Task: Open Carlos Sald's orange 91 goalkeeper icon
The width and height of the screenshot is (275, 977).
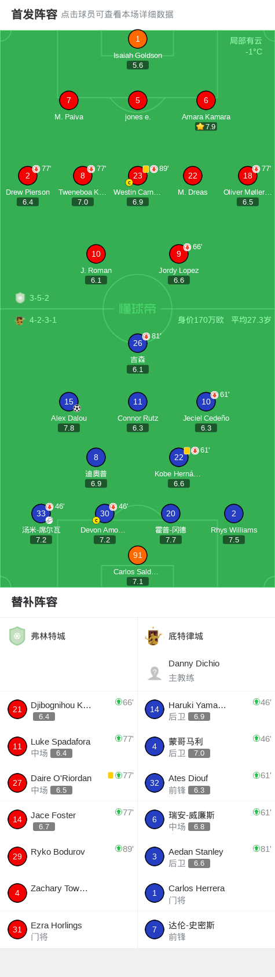Action: point(138,555)
